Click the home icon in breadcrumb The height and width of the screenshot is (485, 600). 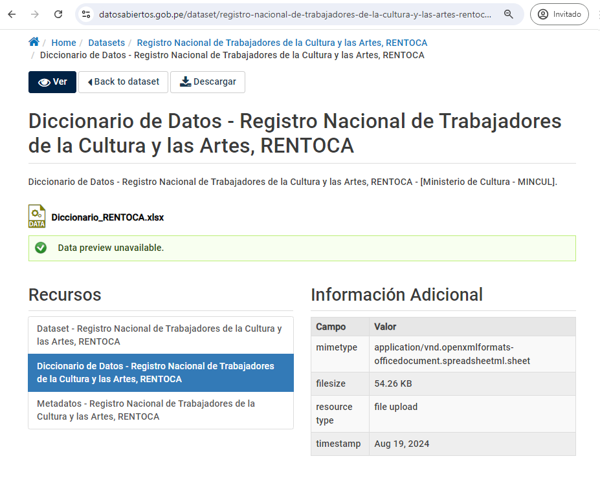tap(34, 42)
